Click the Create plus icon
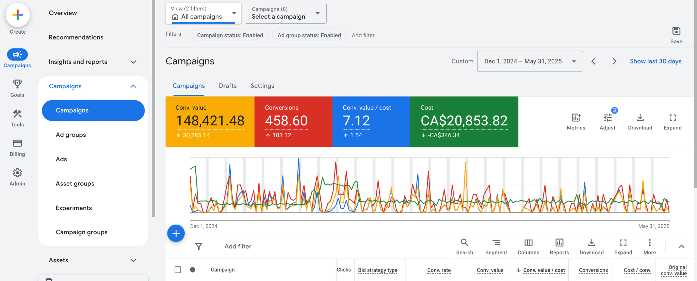697x281 pixels. (x=18, y=15)
